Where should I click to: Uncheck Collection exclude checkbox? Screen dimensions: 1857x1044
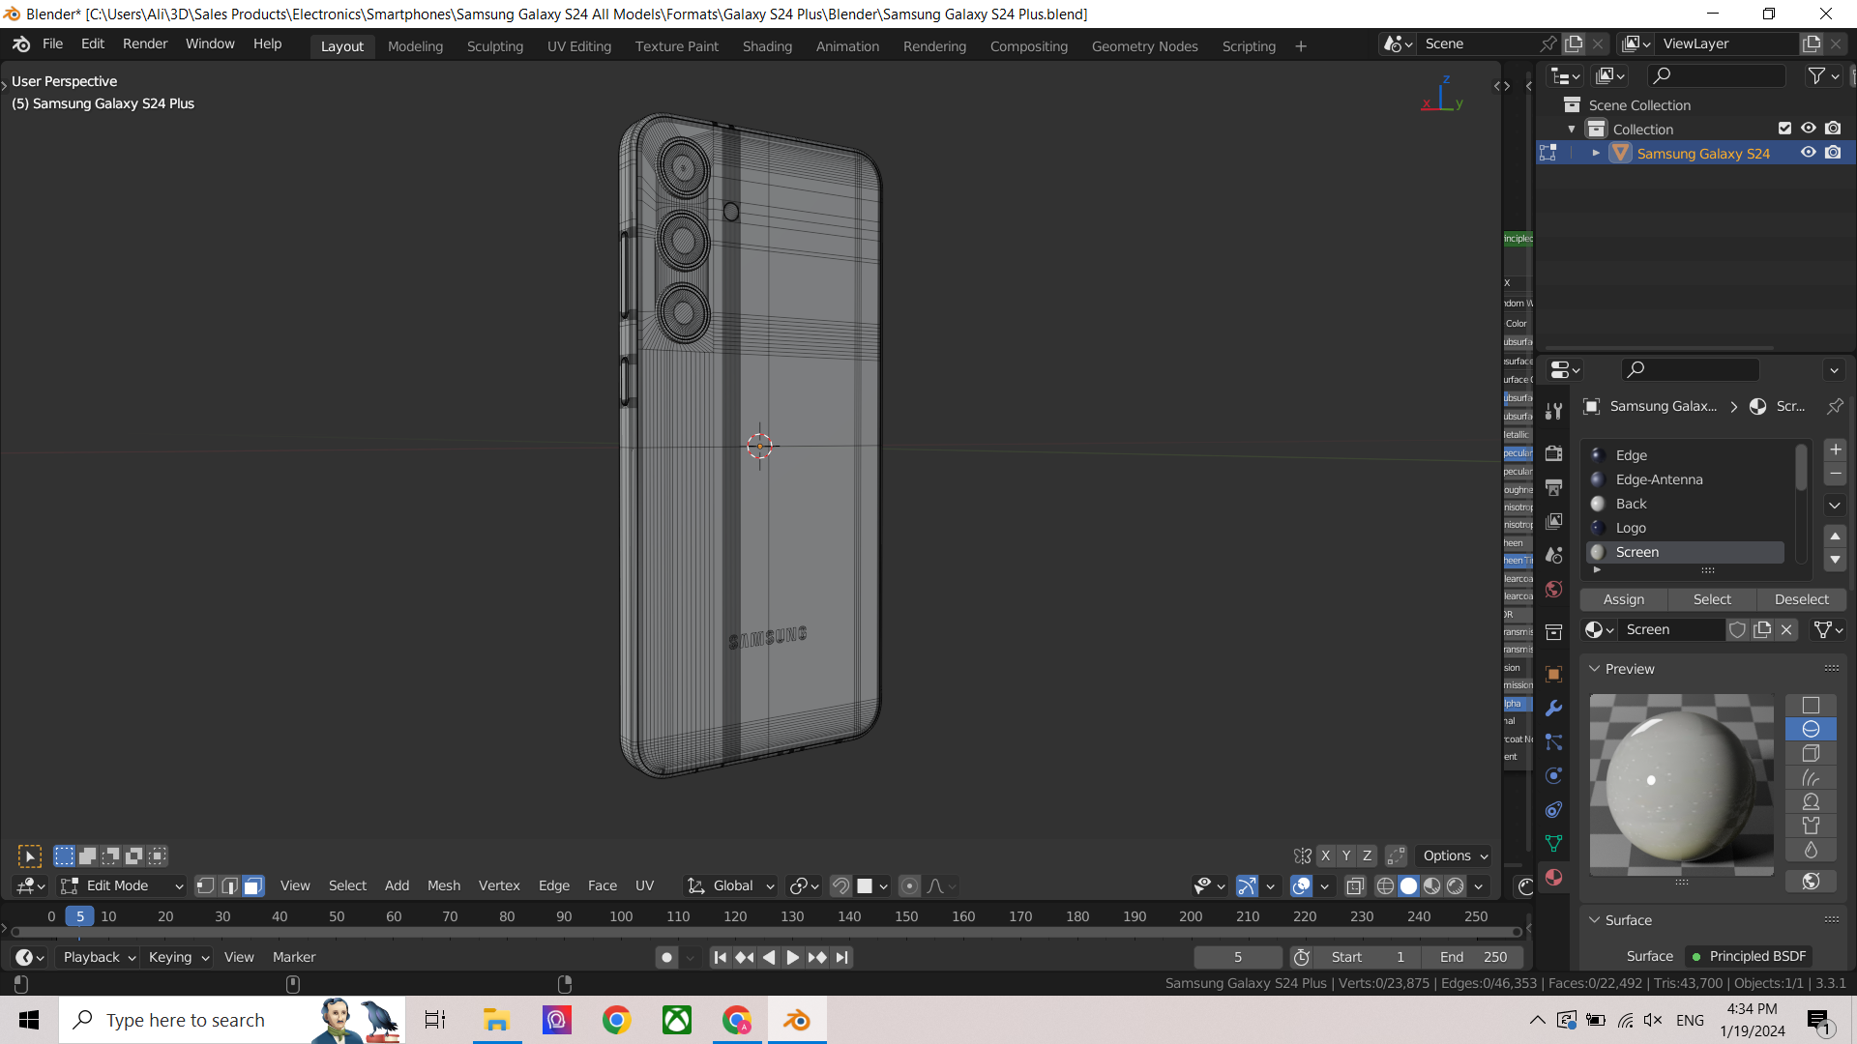[1784, 129]
